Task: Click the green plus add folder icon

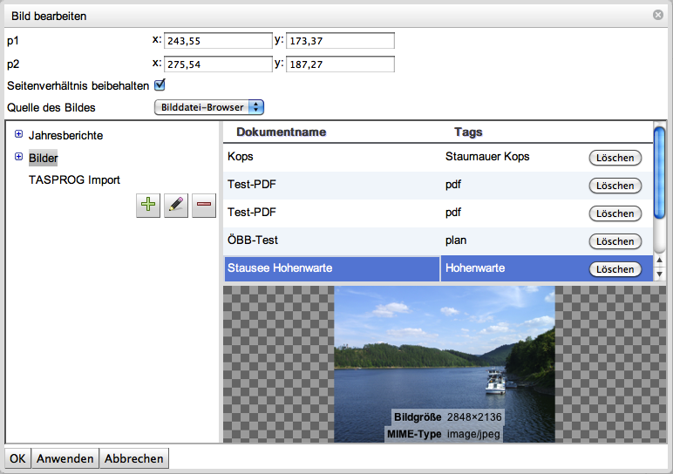Action: tap(148, 205)
